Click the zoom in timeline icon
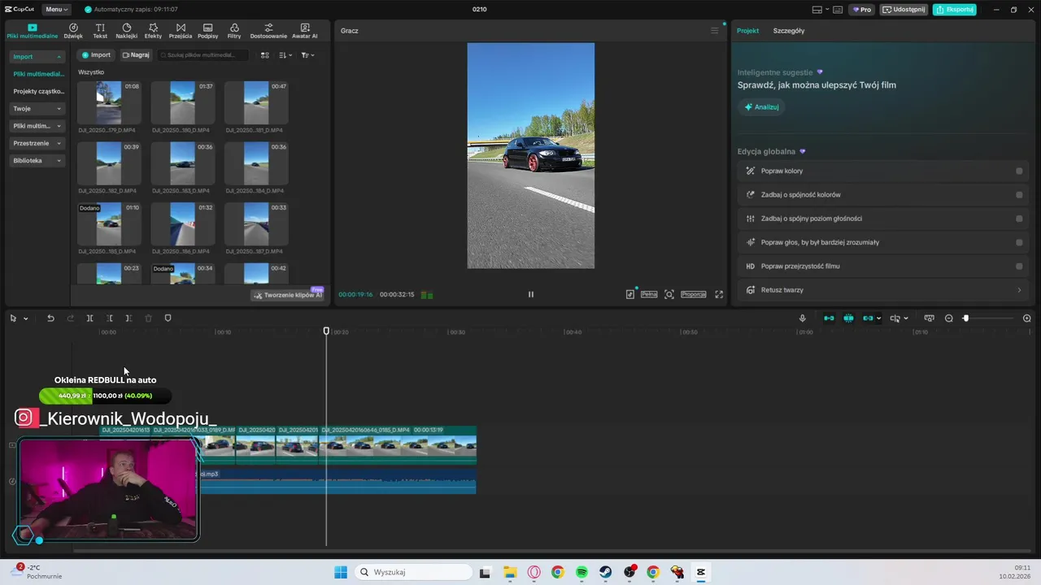This screenshot has width=1041, height=585. point(1026,318)
